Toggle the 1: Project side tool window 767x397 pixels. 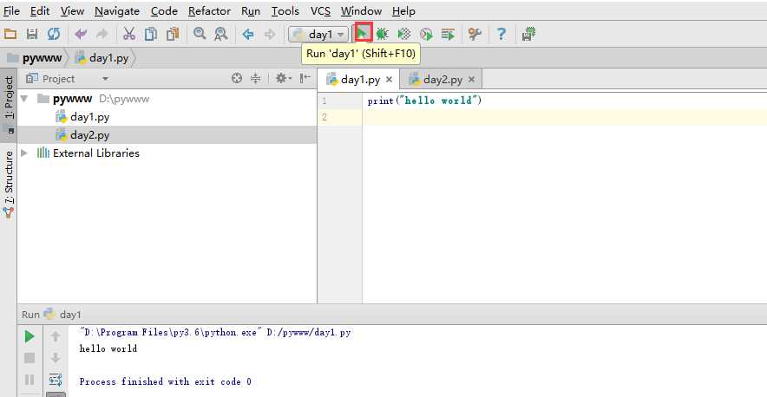[9, 104]
